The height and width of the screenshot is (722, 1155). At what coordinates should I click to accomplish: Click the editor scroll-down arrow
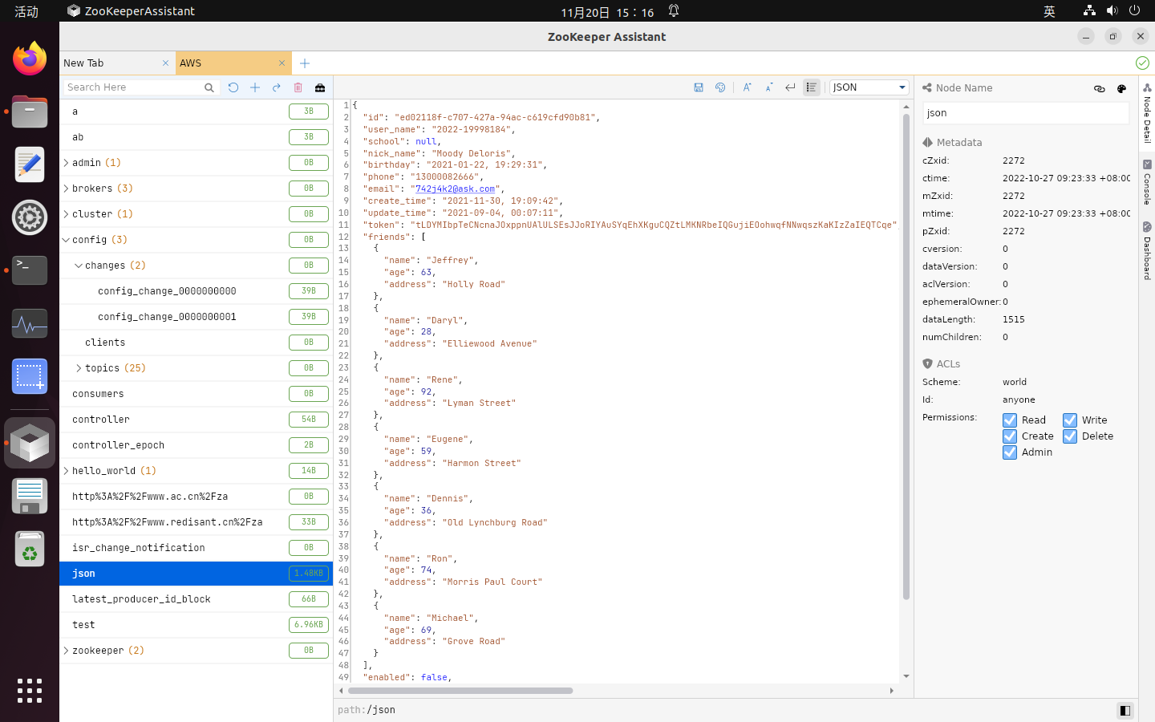[906, 676]
